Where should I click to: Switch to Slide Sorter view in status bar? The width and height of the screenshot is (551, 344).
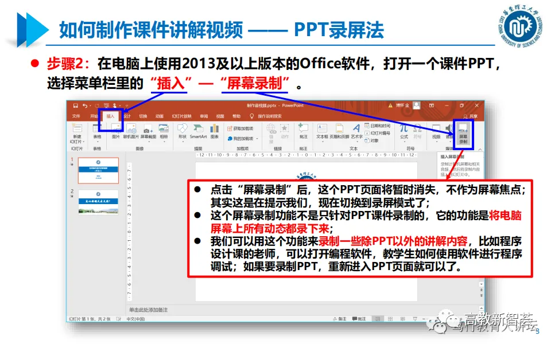pyautogui.click(x=390, y=319)
